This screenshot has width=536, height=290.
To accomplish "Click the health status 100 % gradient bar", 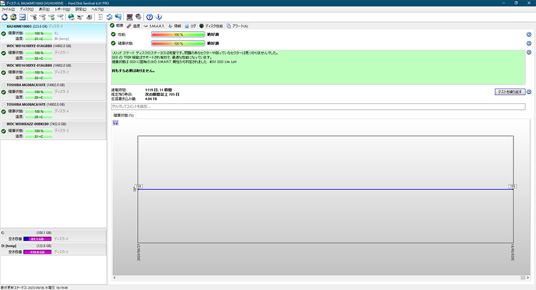I will pos(178,43).
